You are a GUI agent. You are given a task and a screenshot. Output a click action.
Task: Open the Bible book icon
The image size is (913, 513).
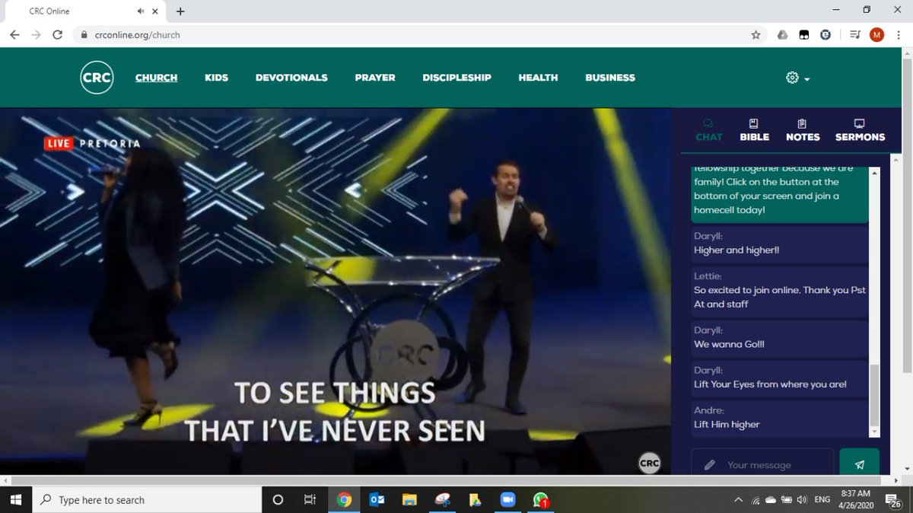(753, 124)
